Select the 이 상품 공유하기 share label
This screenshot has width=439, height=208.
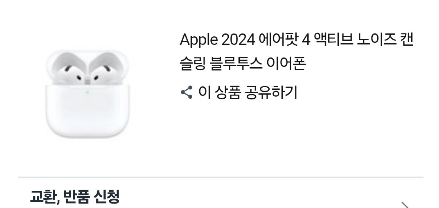click(248, 93)
